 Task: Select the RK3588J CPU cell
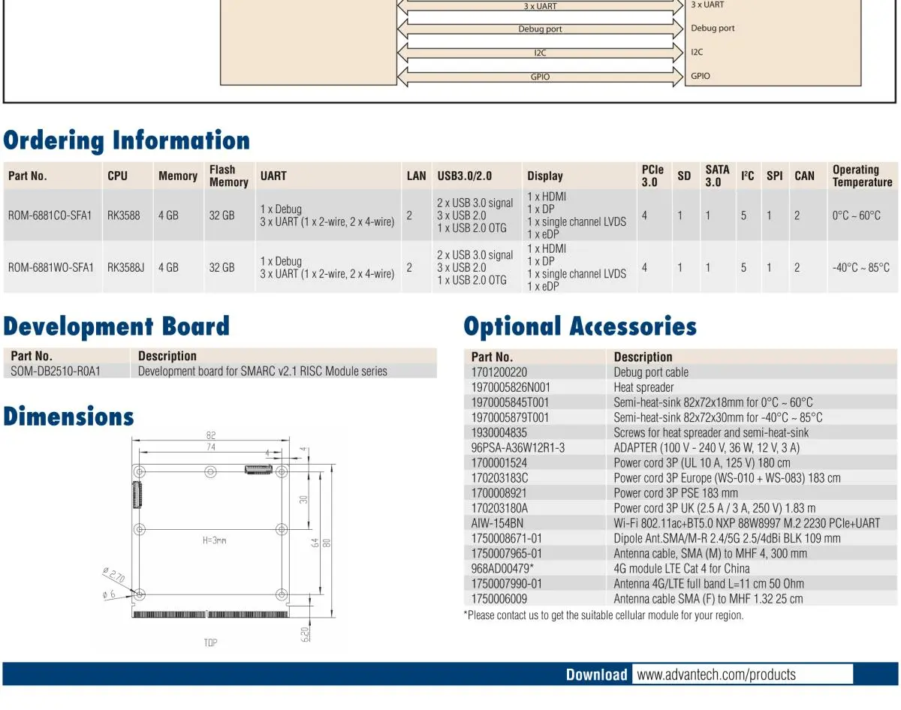(x=125, y=267)
